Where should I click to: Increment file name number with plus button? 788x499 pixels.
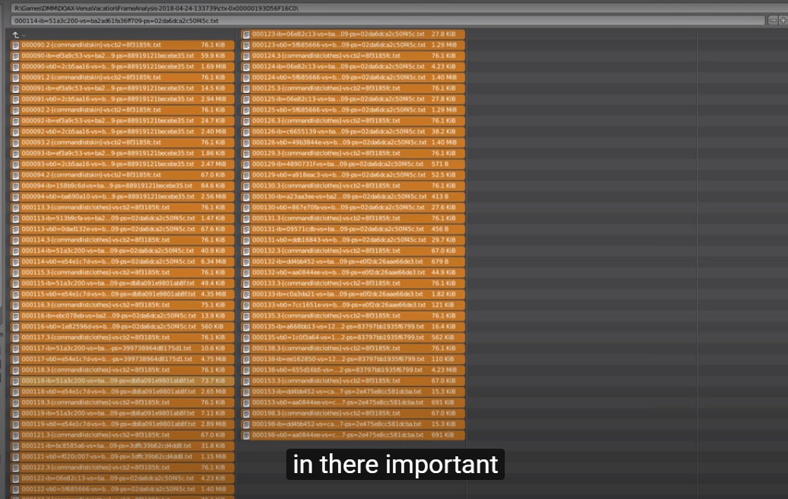783,21
